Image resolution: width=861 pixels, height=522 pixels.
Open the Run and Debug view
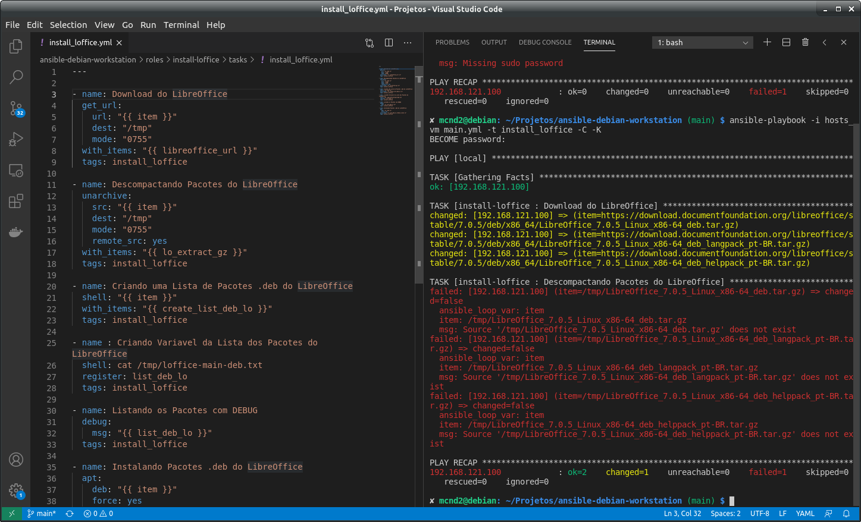16,139
